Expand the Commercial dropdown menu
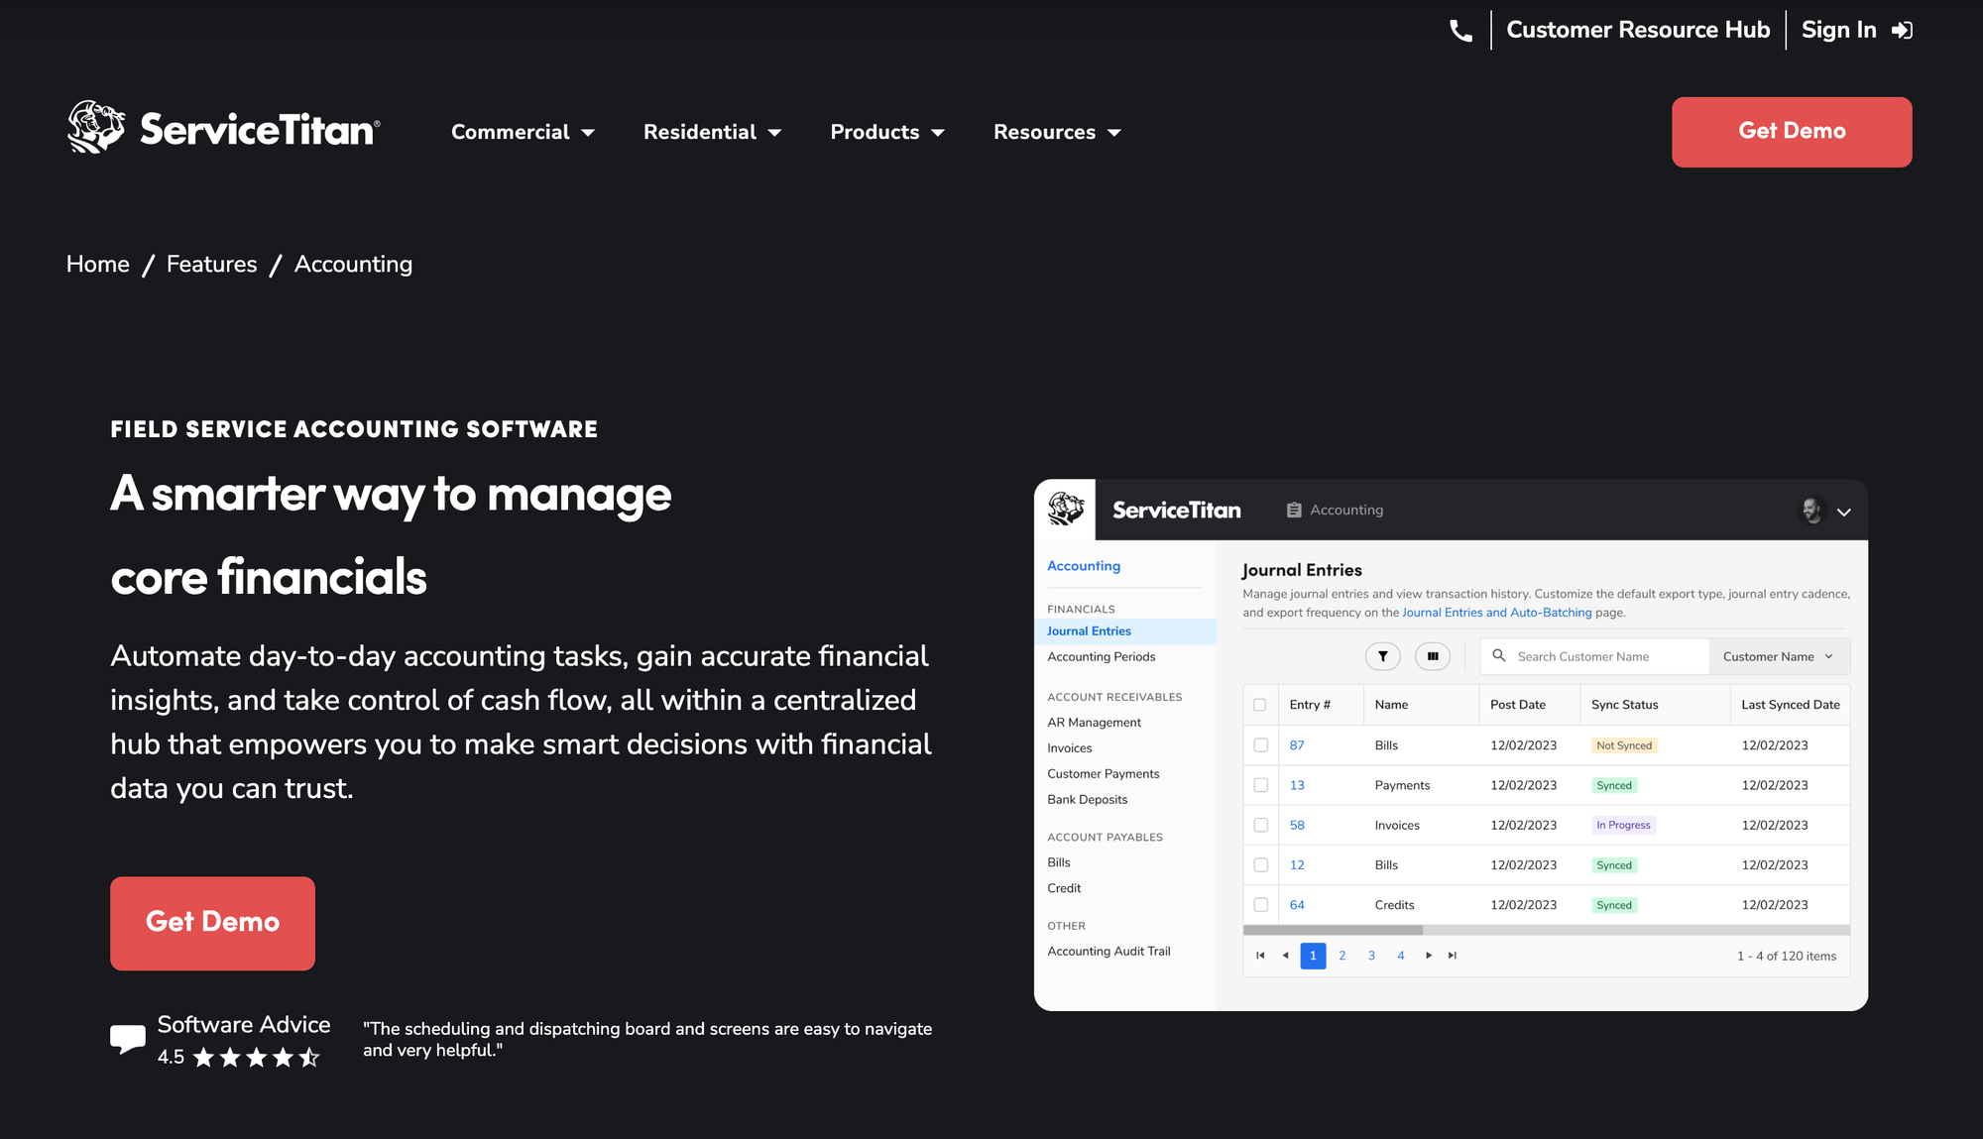1983x1139 pixels. pos(523,132)
